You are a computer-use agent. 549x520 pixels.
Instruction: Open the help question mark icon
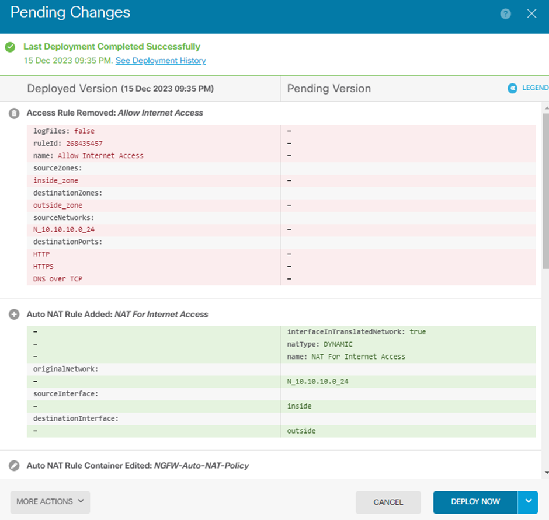click(505, 13)
